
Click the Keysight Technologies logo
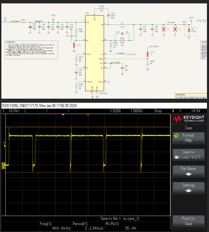[189, 119]
